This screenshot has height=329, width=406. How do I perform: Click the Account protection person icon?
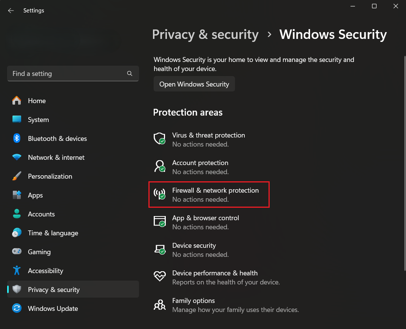(x=159, y=166)
